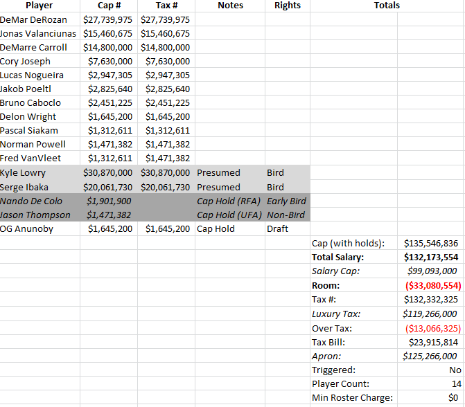
Task: Select DeMarre Carroll's Tax # cell
Action: click(x=166, y=47)
